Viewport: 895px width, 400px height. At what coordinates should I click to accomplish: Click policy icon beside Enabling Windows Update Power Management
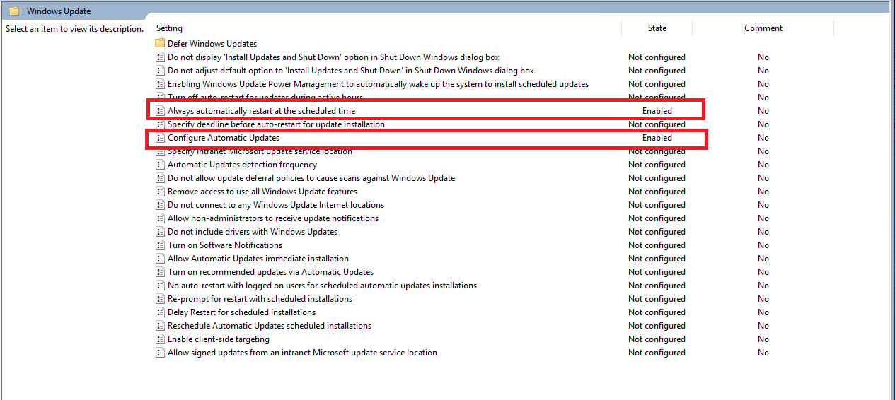(160, 84)
